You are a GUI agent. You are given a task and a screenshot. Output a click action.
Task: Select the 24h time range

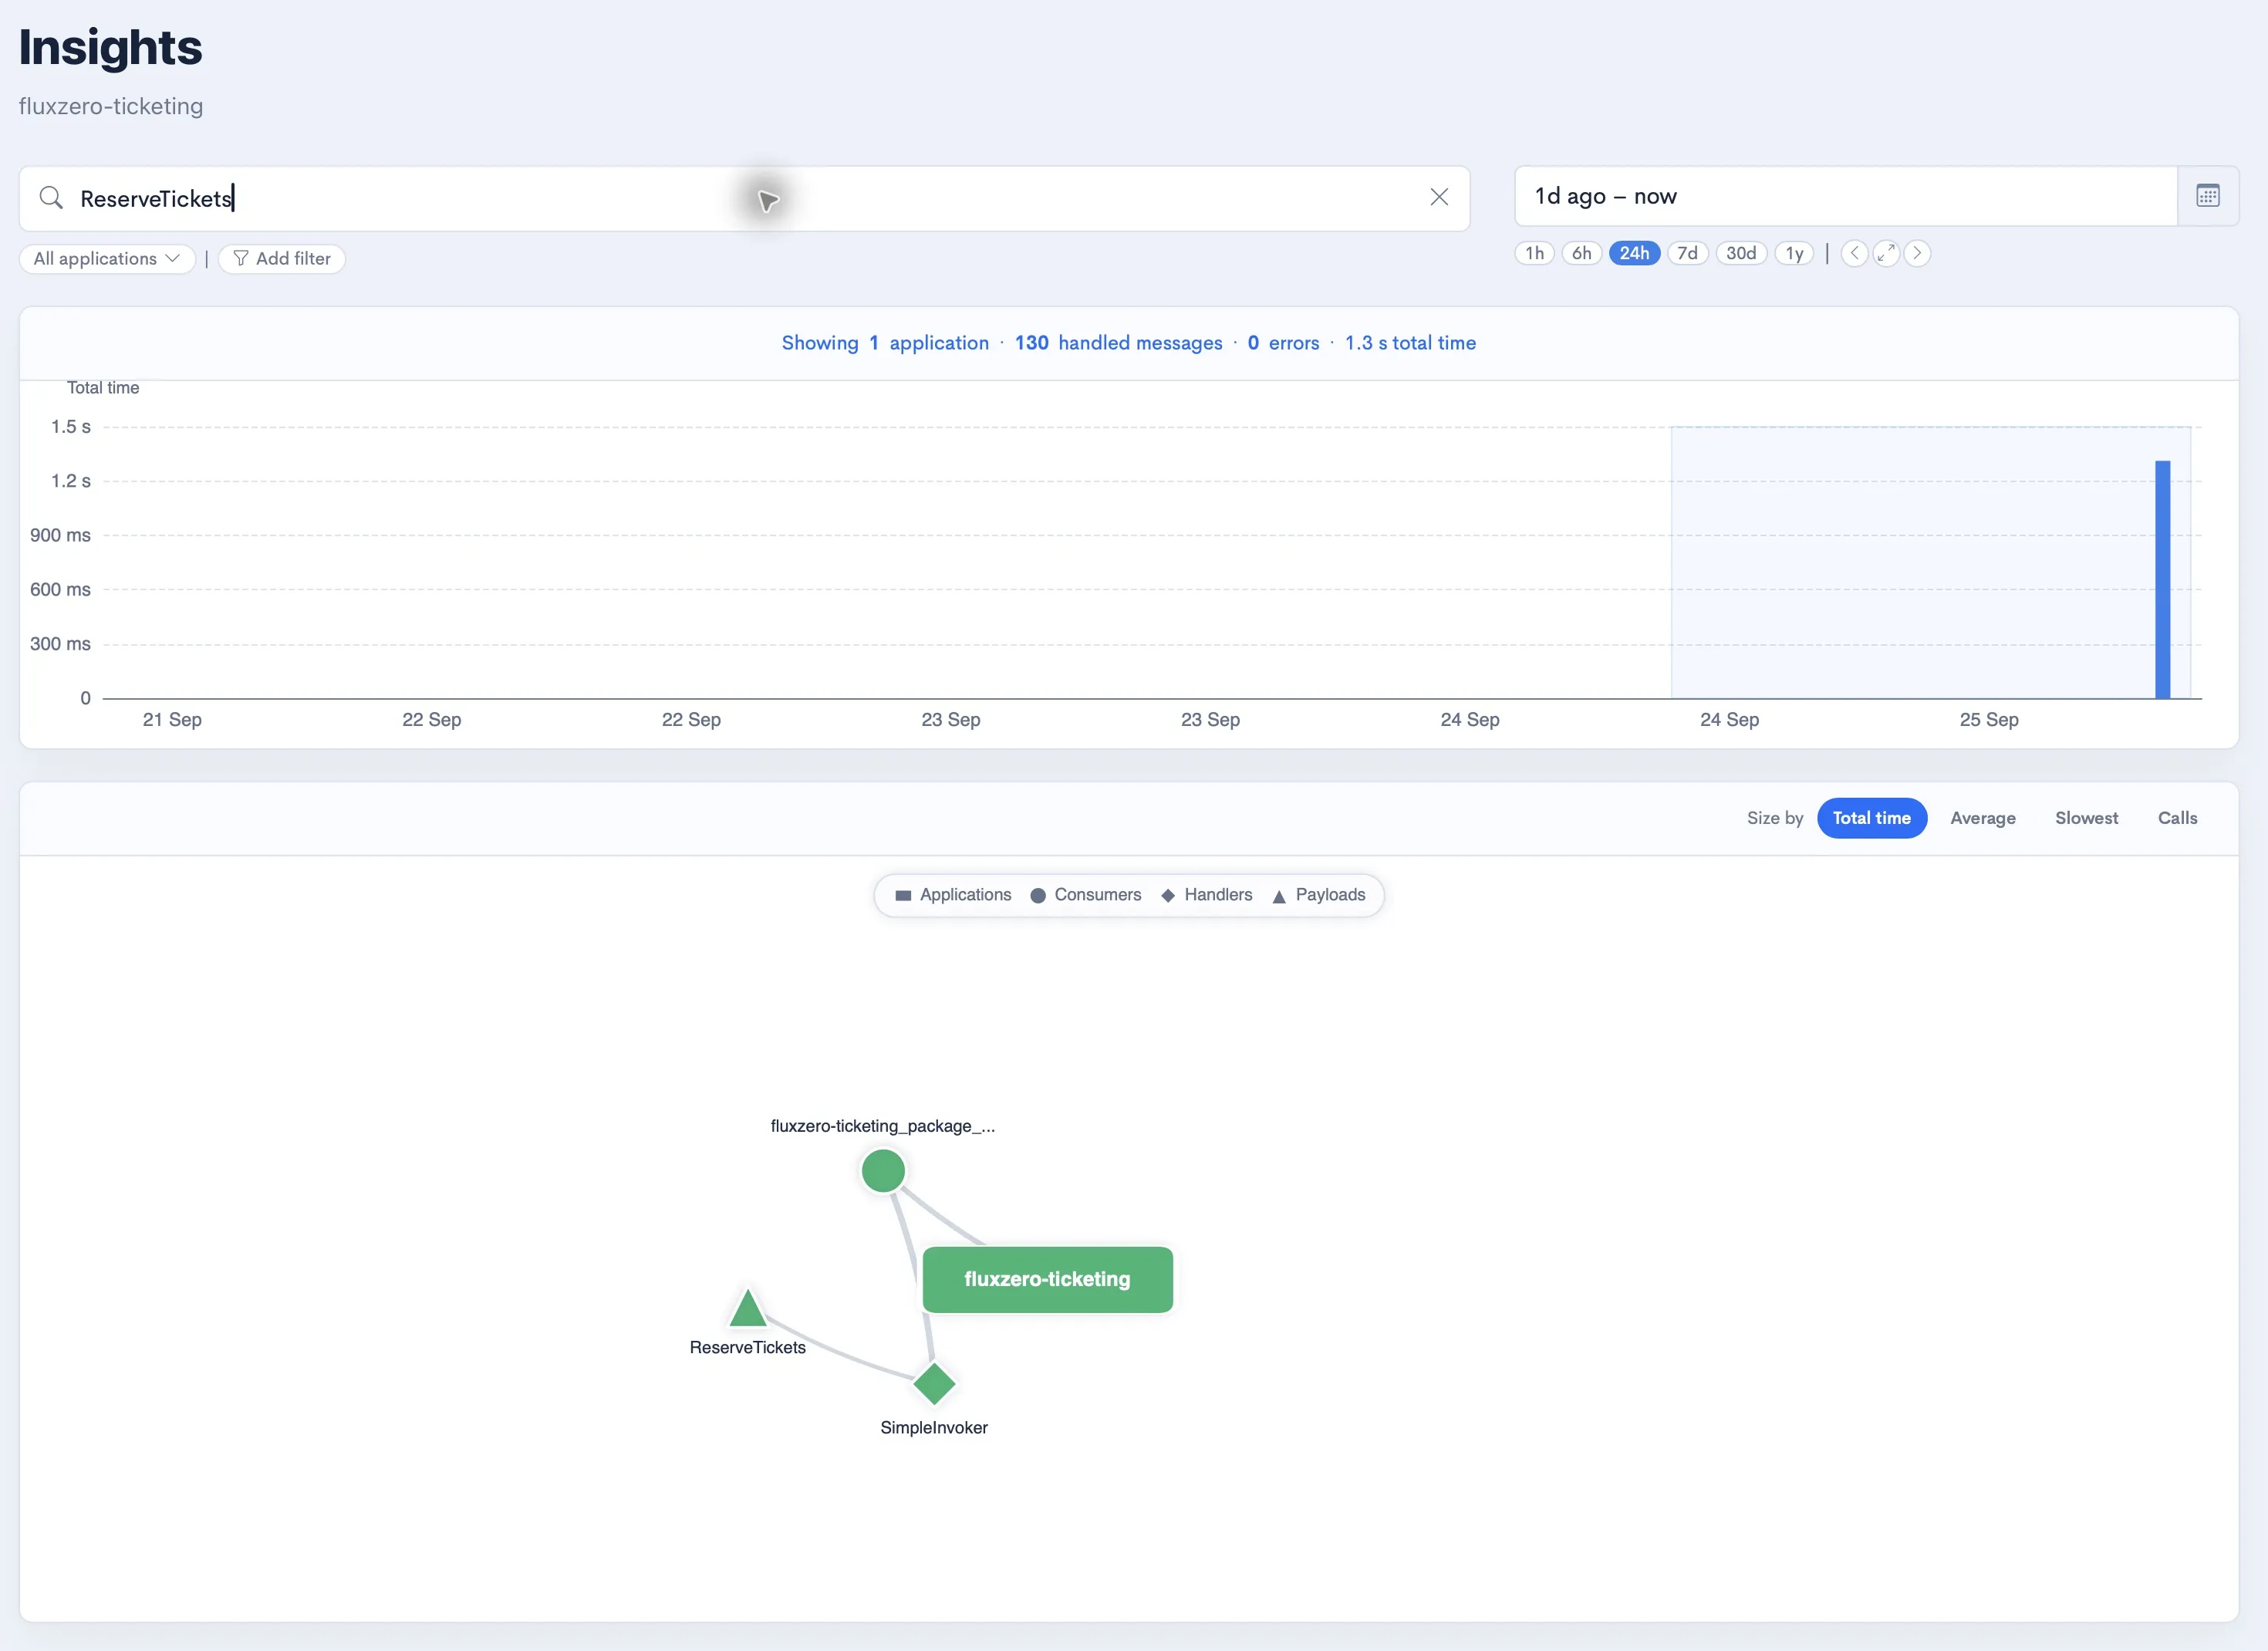coord(1634,253)
